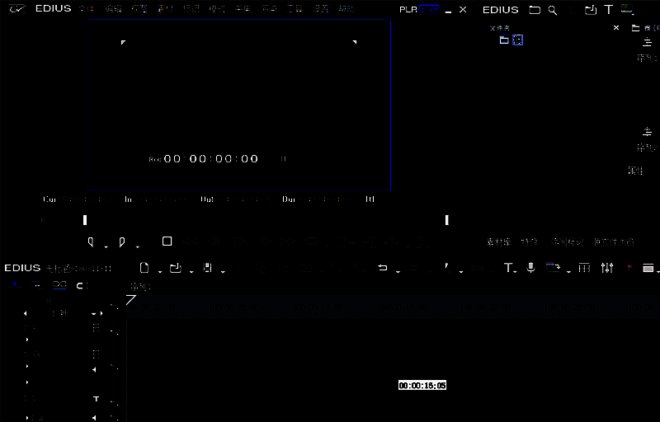Open the first menu after EDIUS logo
The width and height of the screenshot is (660, 422).
click(86, 9)
